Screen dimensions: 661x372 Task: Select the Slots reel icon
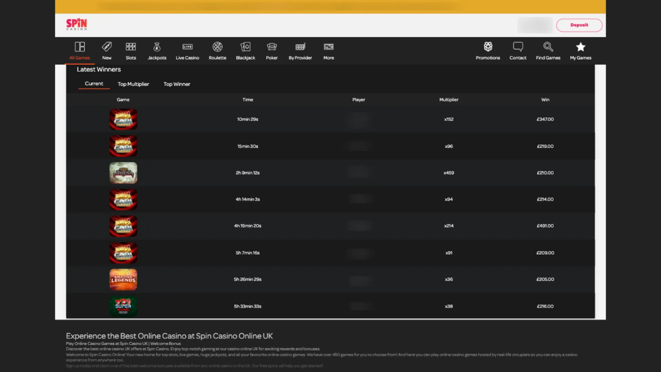pos(131,46)
